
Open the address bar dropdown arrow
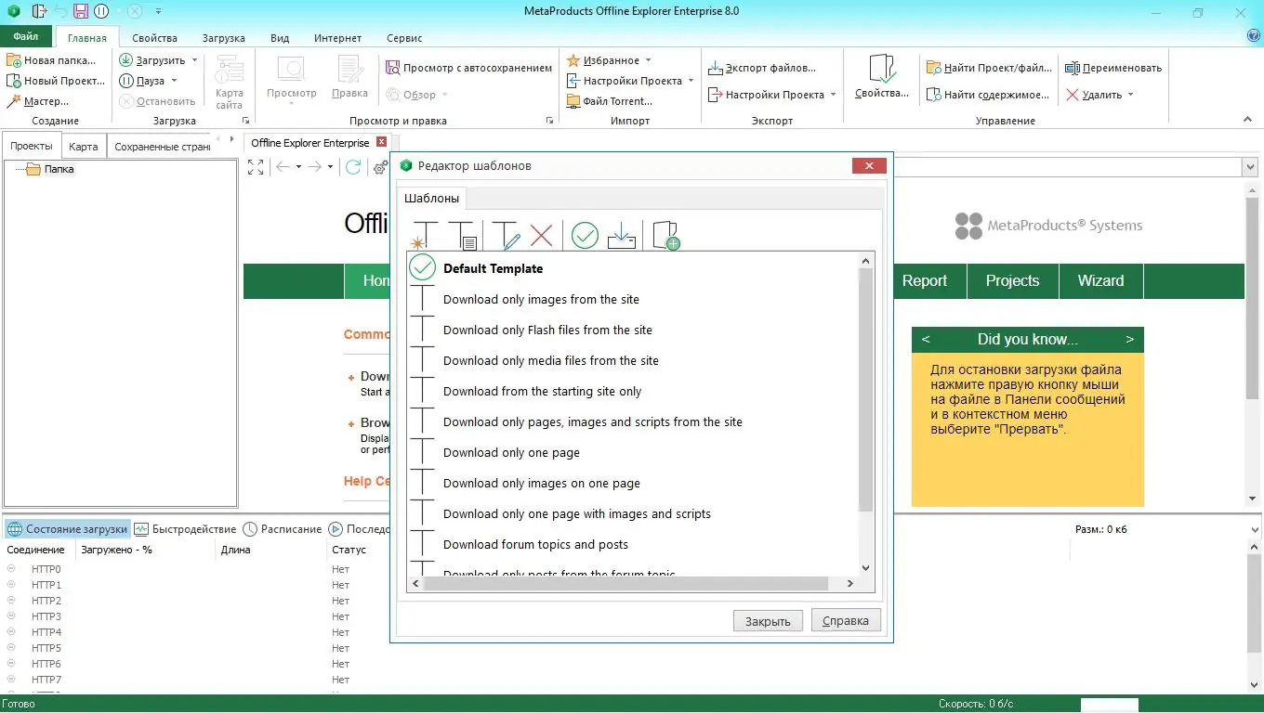[1249, 167]
